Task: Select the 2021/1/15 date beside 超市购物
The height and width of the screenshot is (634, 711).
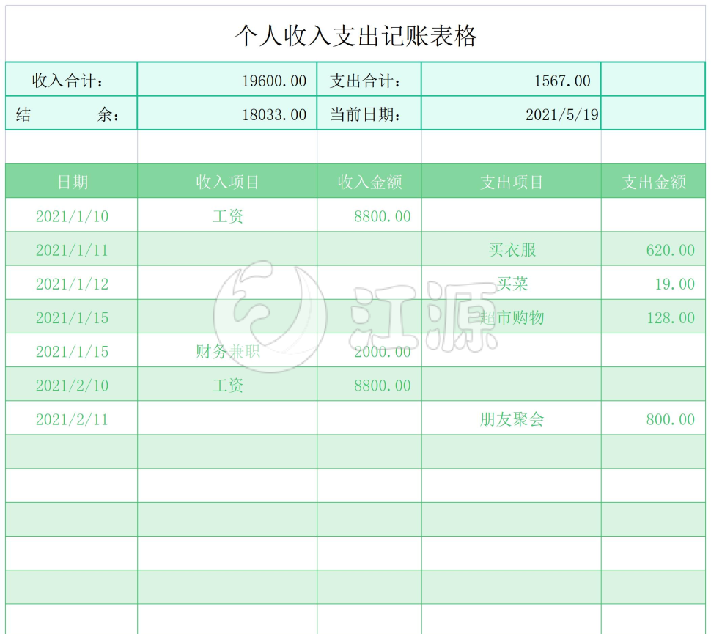Action: 71,317
